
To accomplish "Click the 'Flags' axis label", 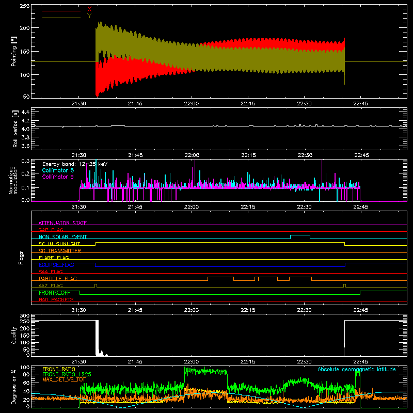I will 21,258.
